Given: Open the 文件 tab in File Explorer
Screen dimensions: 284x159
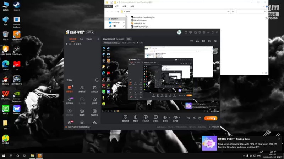Looking at the screenshot, I should pos(109,6).
